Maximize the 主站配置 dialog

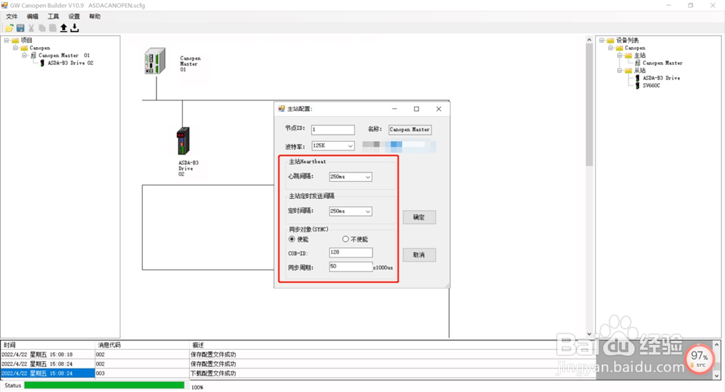coord(416,109)
